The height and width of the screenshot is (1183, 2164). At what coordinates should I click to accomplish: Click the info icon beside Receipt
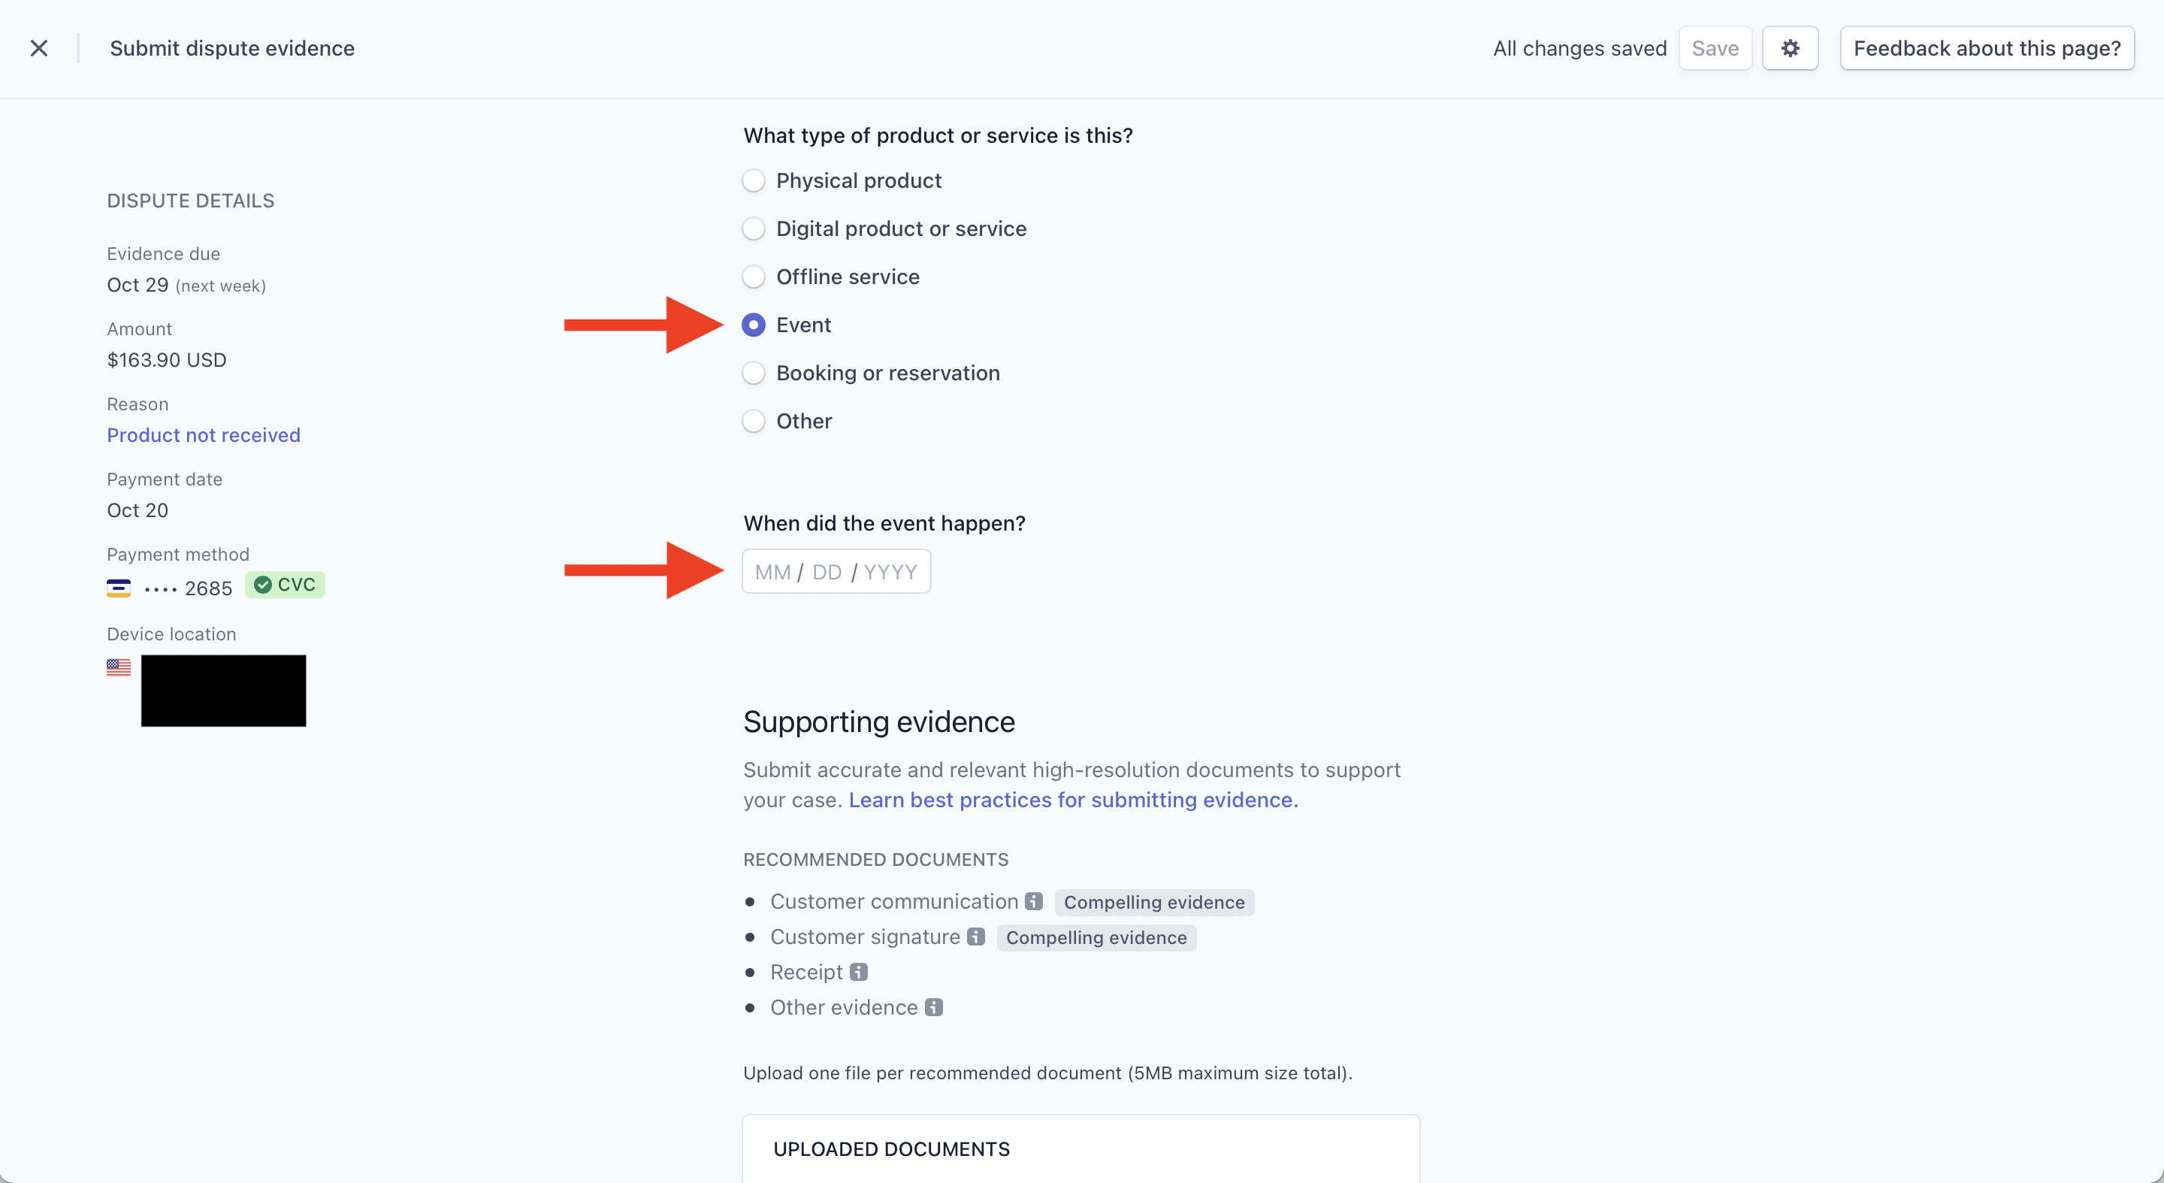point(857,971)
